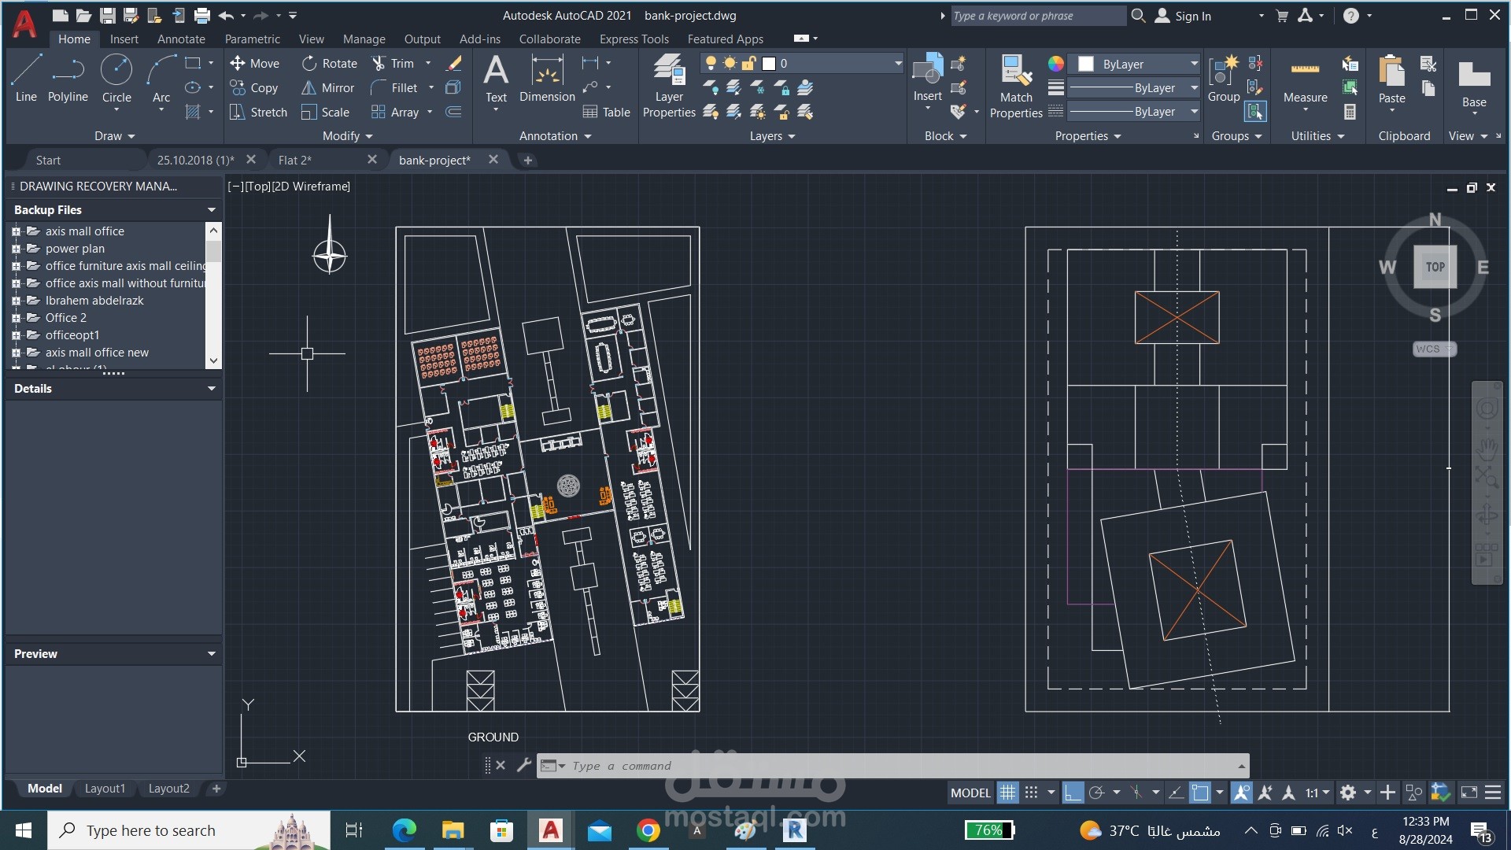Toggle annotation visibility in status bar
Viewport: 1511px width, 850px height.
pos(1241,793)
